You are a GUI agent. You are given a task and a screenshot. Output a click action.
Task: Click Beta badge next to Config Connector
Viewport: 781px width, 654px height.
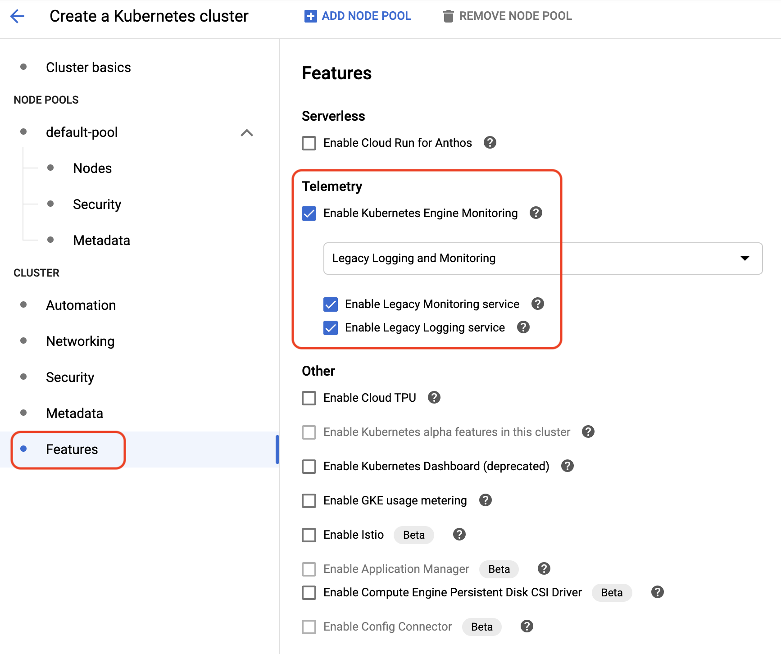(x=481, y=627)
